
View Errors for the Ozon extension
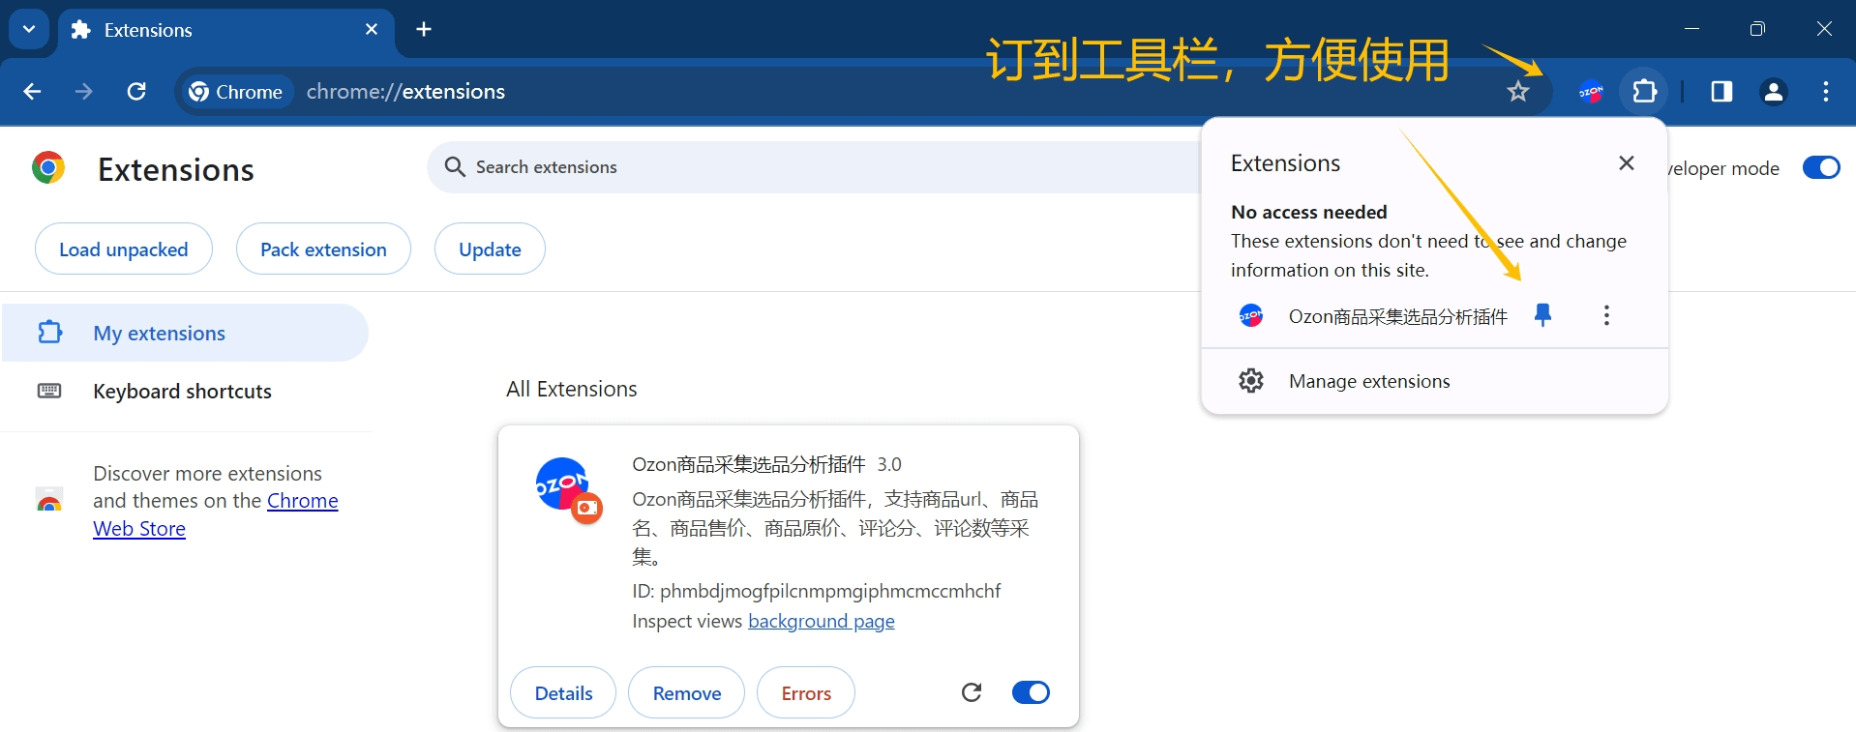806,692
